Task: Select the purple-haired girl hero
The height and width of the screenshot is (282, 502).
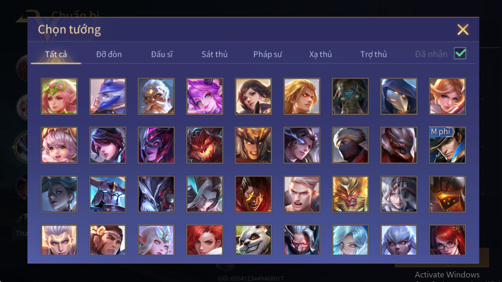Action: [205, 96]
